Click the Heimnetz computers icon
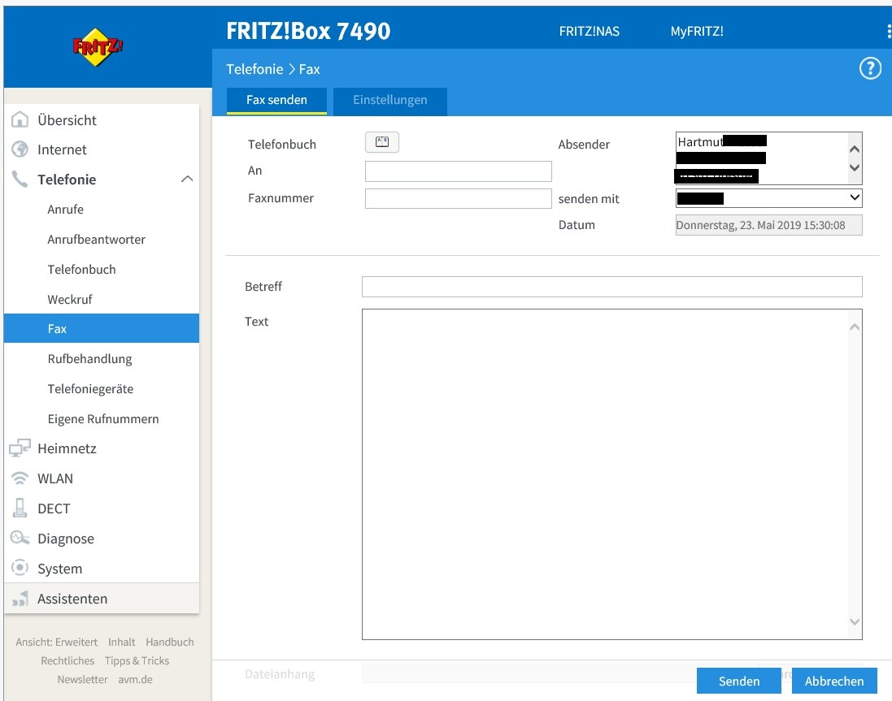892x701 pixels. (20, 448)
